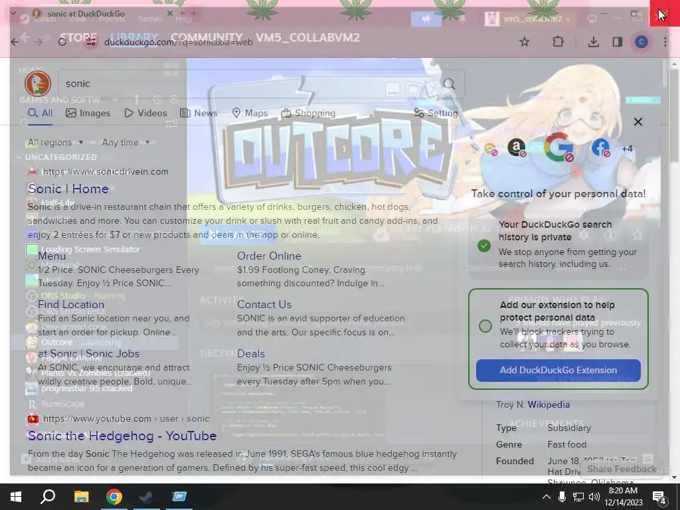Select OBS Studio in Steam's game list
The width and height of the screenshot is (680, 510).
[x=63, y=296]
